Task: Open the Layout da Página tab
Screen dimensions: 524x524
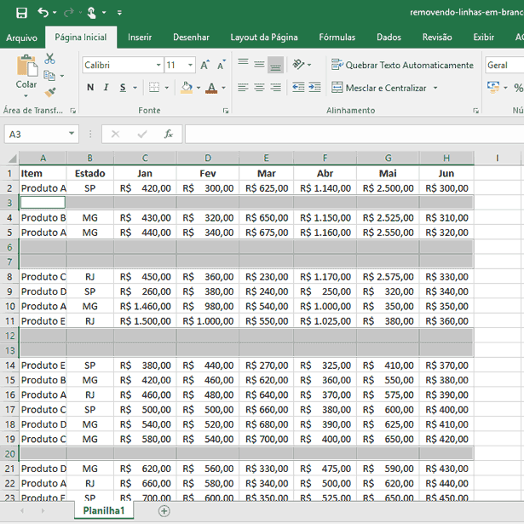Action: [264, 37]
